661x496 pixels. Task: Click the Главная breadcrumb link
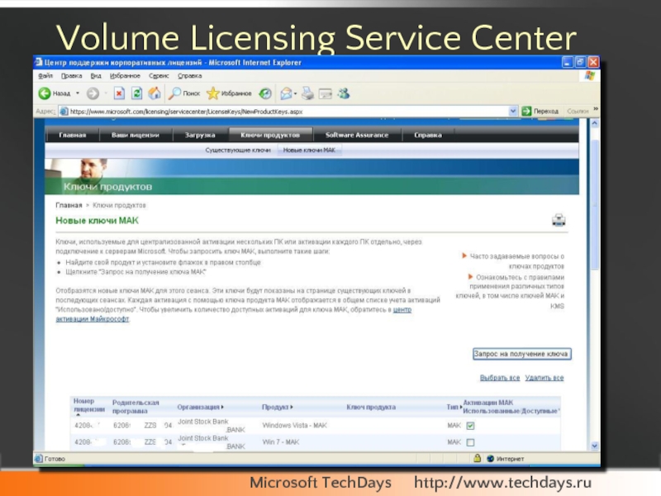pos(69,205)
